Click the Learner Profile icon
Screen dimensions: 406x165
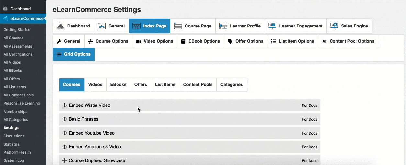click(x=223, y=26)
